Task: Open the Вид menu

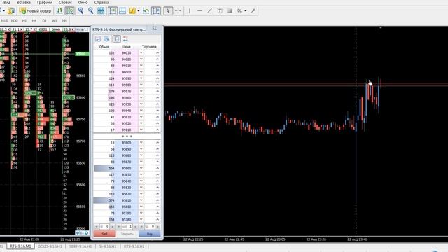Action: [x=7, y=3]
